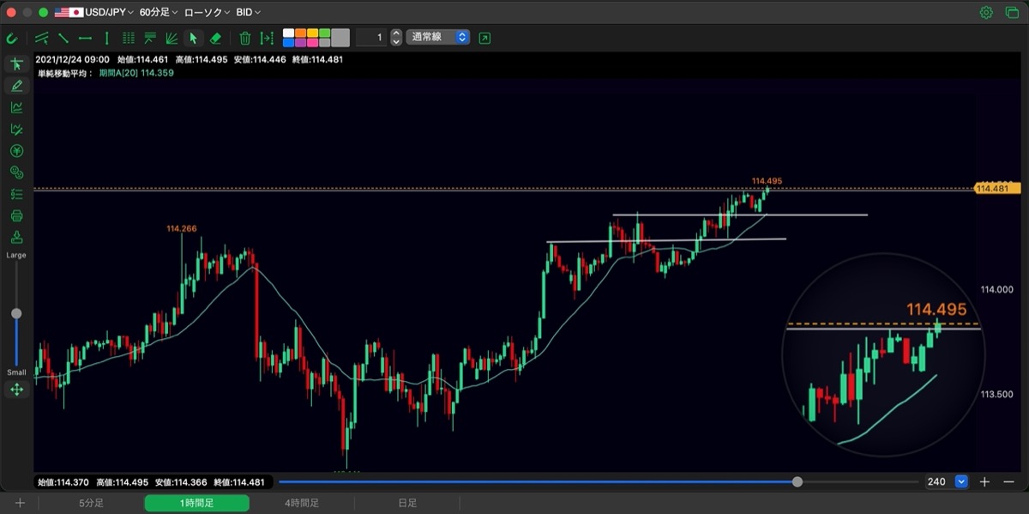Open the 通常線 line style dropdown

(x=438, y=38)
